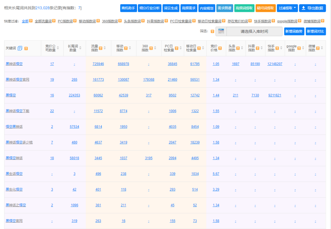This screenshot has width=331, height=229.
Task: Open keyword link 黑生化悟空
Action: click(14, 189)
